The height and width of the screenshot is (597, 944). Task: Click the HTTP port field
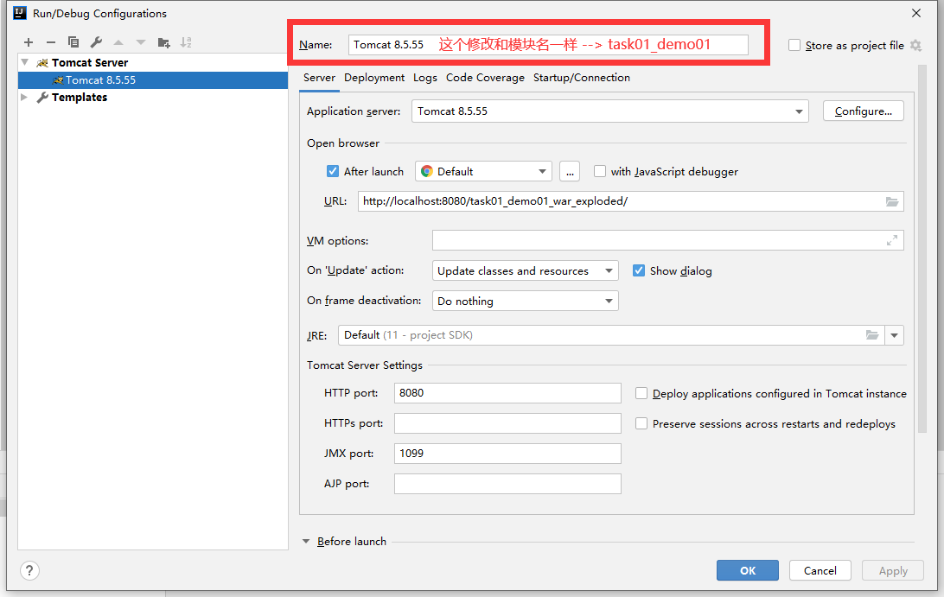tap(507, 393)
